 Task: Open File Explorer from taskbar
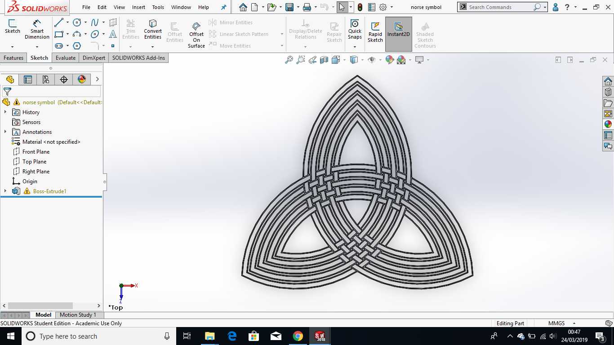209,336
